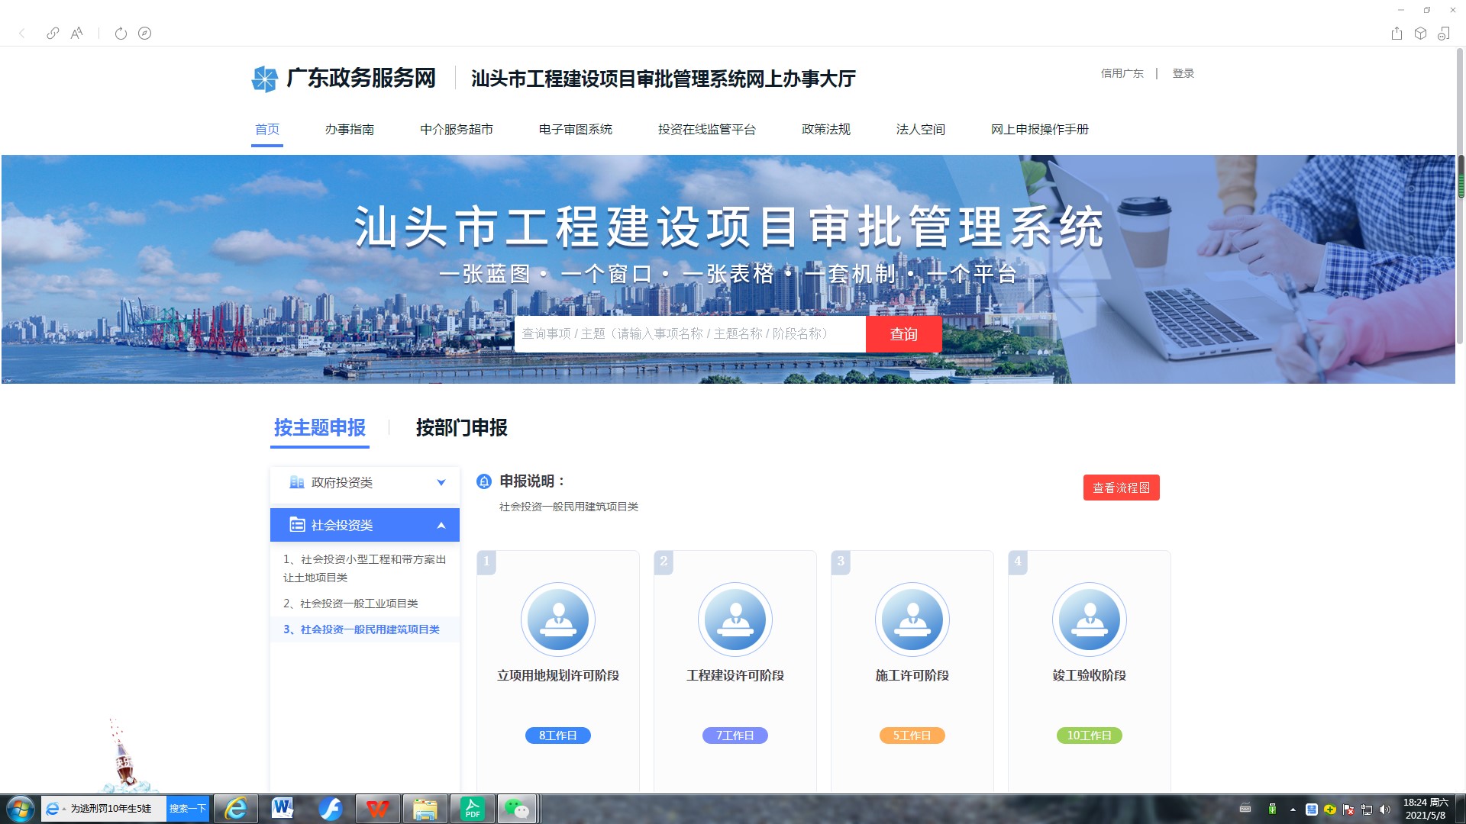Open the 立项用地规划许可阶段 stage icon
The image size is (1466, 824).
tap(557, 620)
